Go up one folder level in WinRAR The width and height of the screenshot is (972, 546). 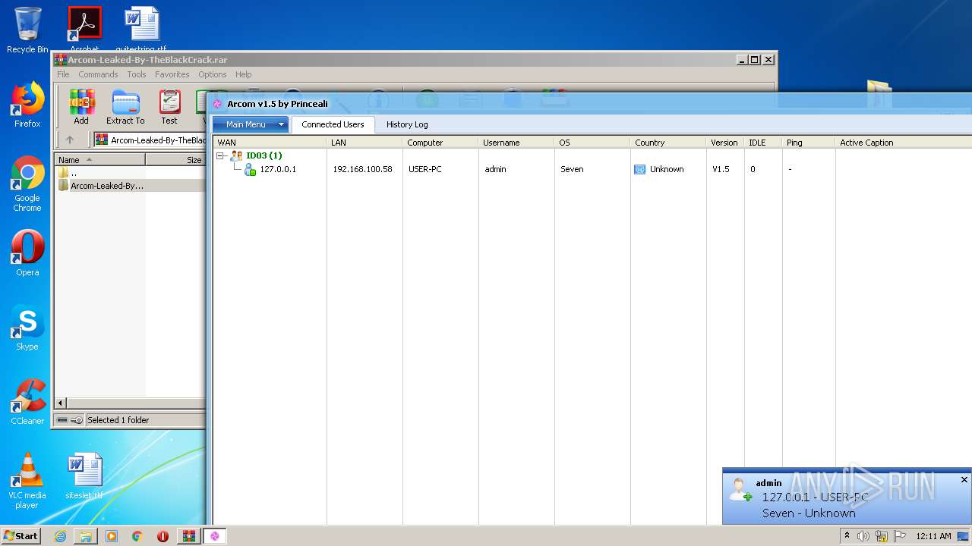pos(70,140)
